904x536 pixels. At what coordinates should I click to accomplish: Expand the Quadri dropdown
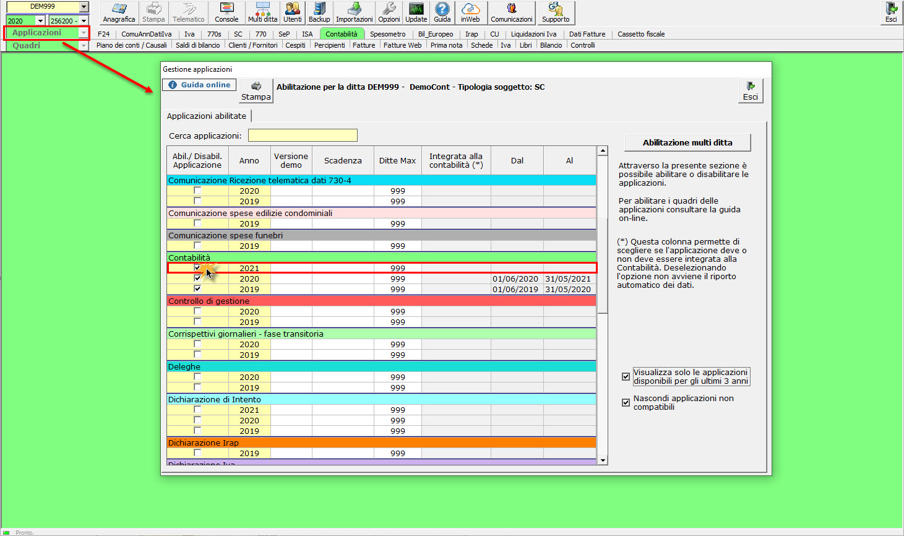[84, 46]
